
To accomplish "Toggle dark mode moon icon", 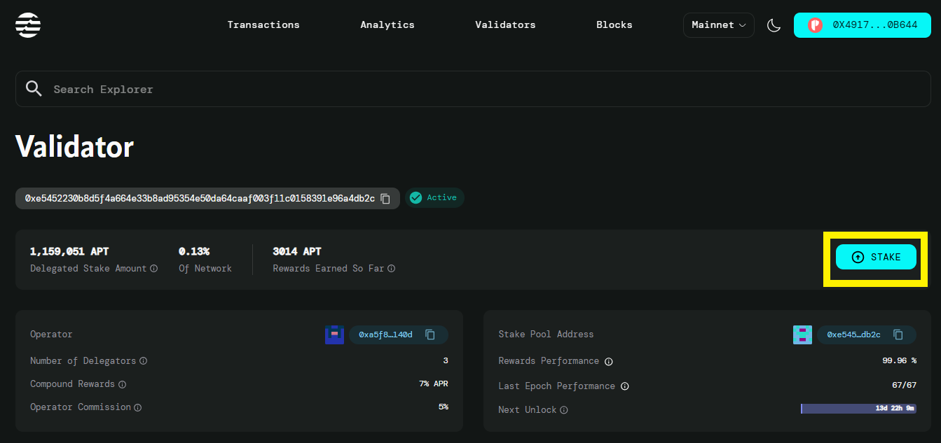I will (x=774, y=25).
